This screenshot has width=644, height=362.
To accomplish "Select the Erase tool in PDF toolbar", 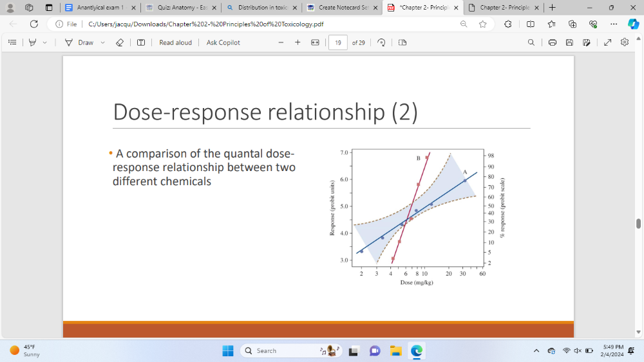I will pos(119,42).
